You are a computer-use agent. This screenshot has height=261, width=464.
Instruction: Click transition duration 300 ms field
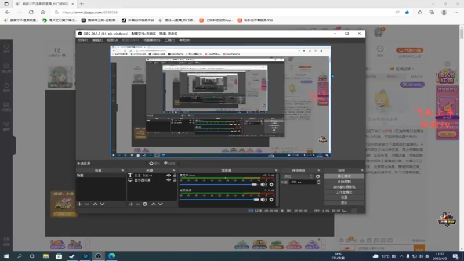pos(302,182)
